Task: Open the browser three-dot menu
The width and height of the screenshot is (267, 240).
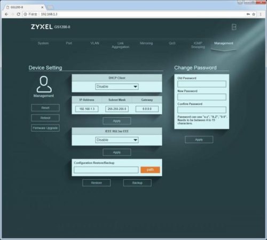Action: 261,14
